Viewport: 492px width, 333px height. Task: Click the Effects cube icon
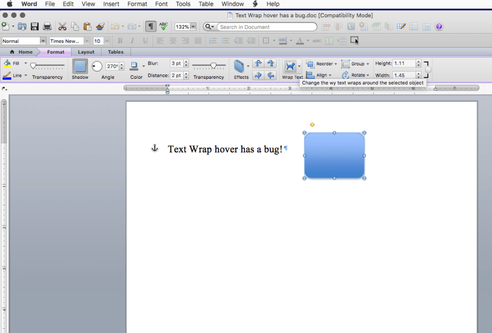pos(239,66)
